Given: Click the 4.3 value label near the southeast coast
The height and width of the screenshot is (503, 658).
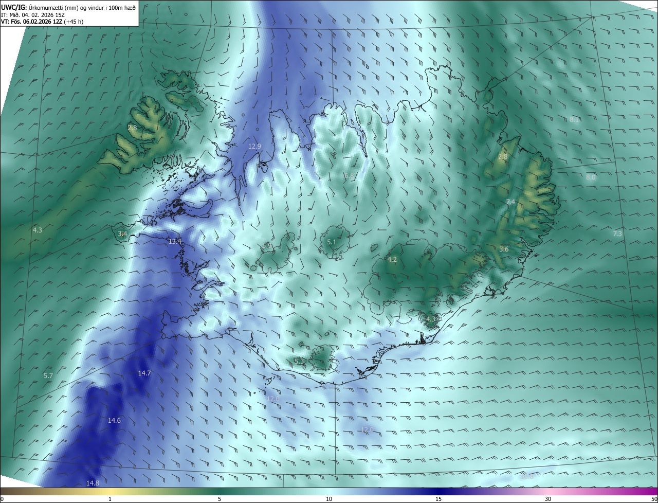Looking at the screenshot, I should [431, 319].
